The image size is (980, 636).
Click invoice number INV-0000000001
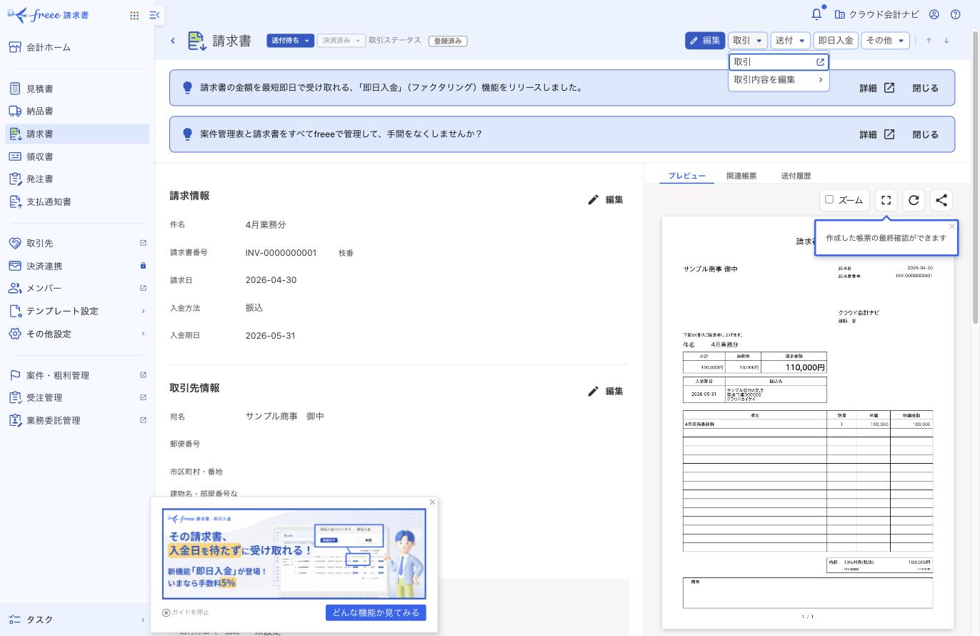(x=281, y=253)
